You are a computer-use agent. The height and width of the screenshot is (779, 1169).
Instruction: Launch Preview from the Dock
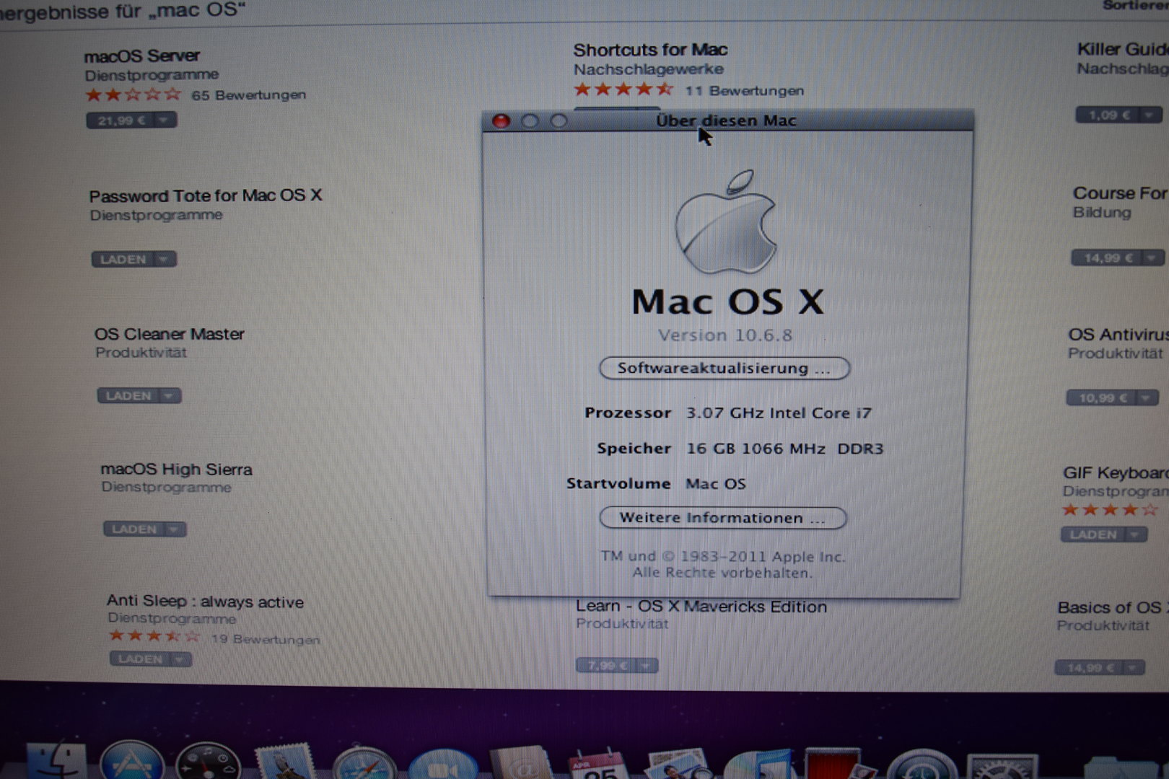tap(678, 765)
